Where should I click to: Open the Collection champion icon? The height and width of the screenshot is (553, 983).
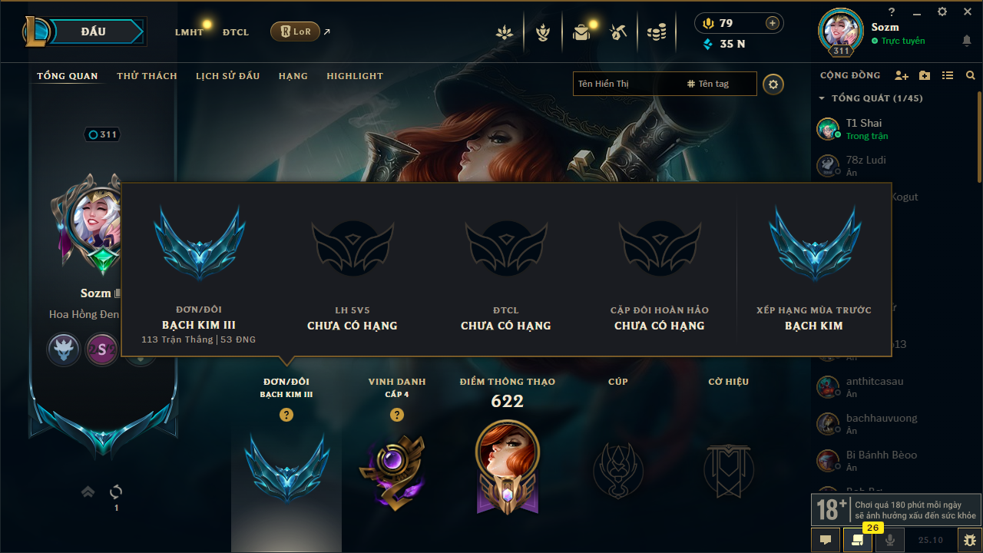click(543, 32)
